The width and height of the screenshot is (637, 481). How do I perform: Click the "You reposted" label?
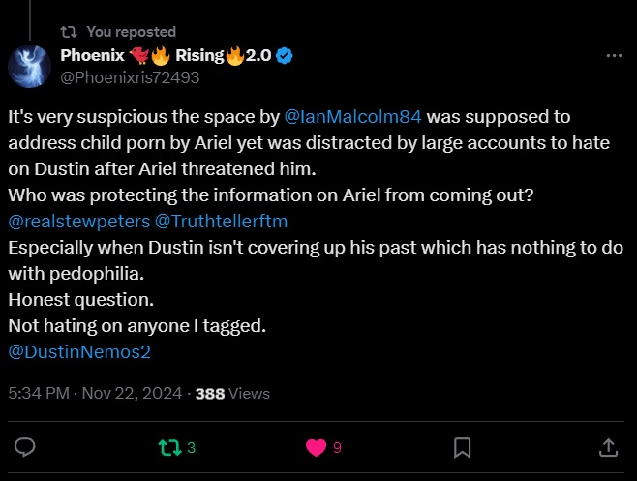tap(131, 31)
